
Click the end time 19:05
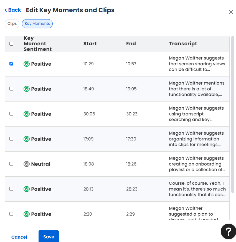click(131, 89)
